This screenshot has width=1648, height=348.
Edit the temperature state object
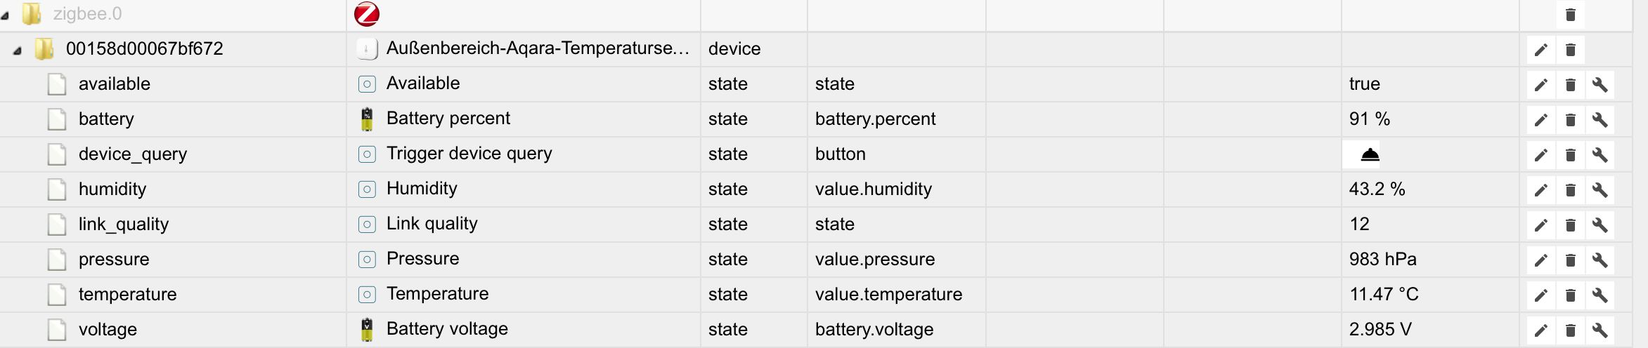(1540, 295)
